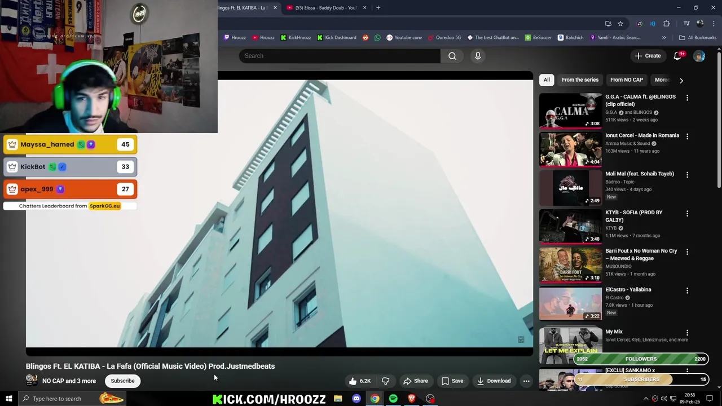Open the YouTube account avatar menu

point(699,56)
